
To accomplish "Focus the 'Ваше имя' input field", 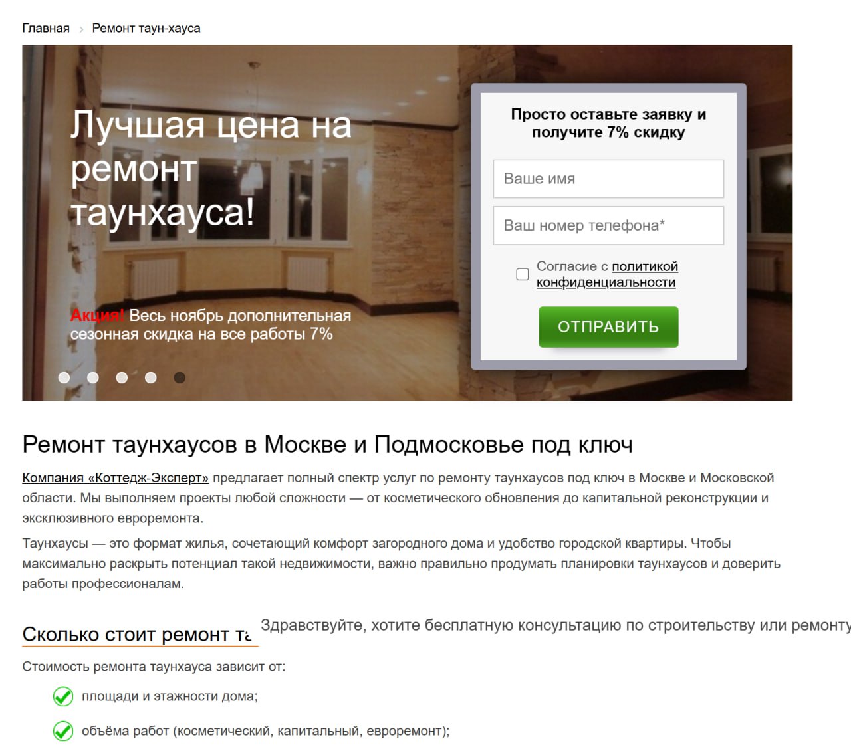I will [x=608, y=179].
